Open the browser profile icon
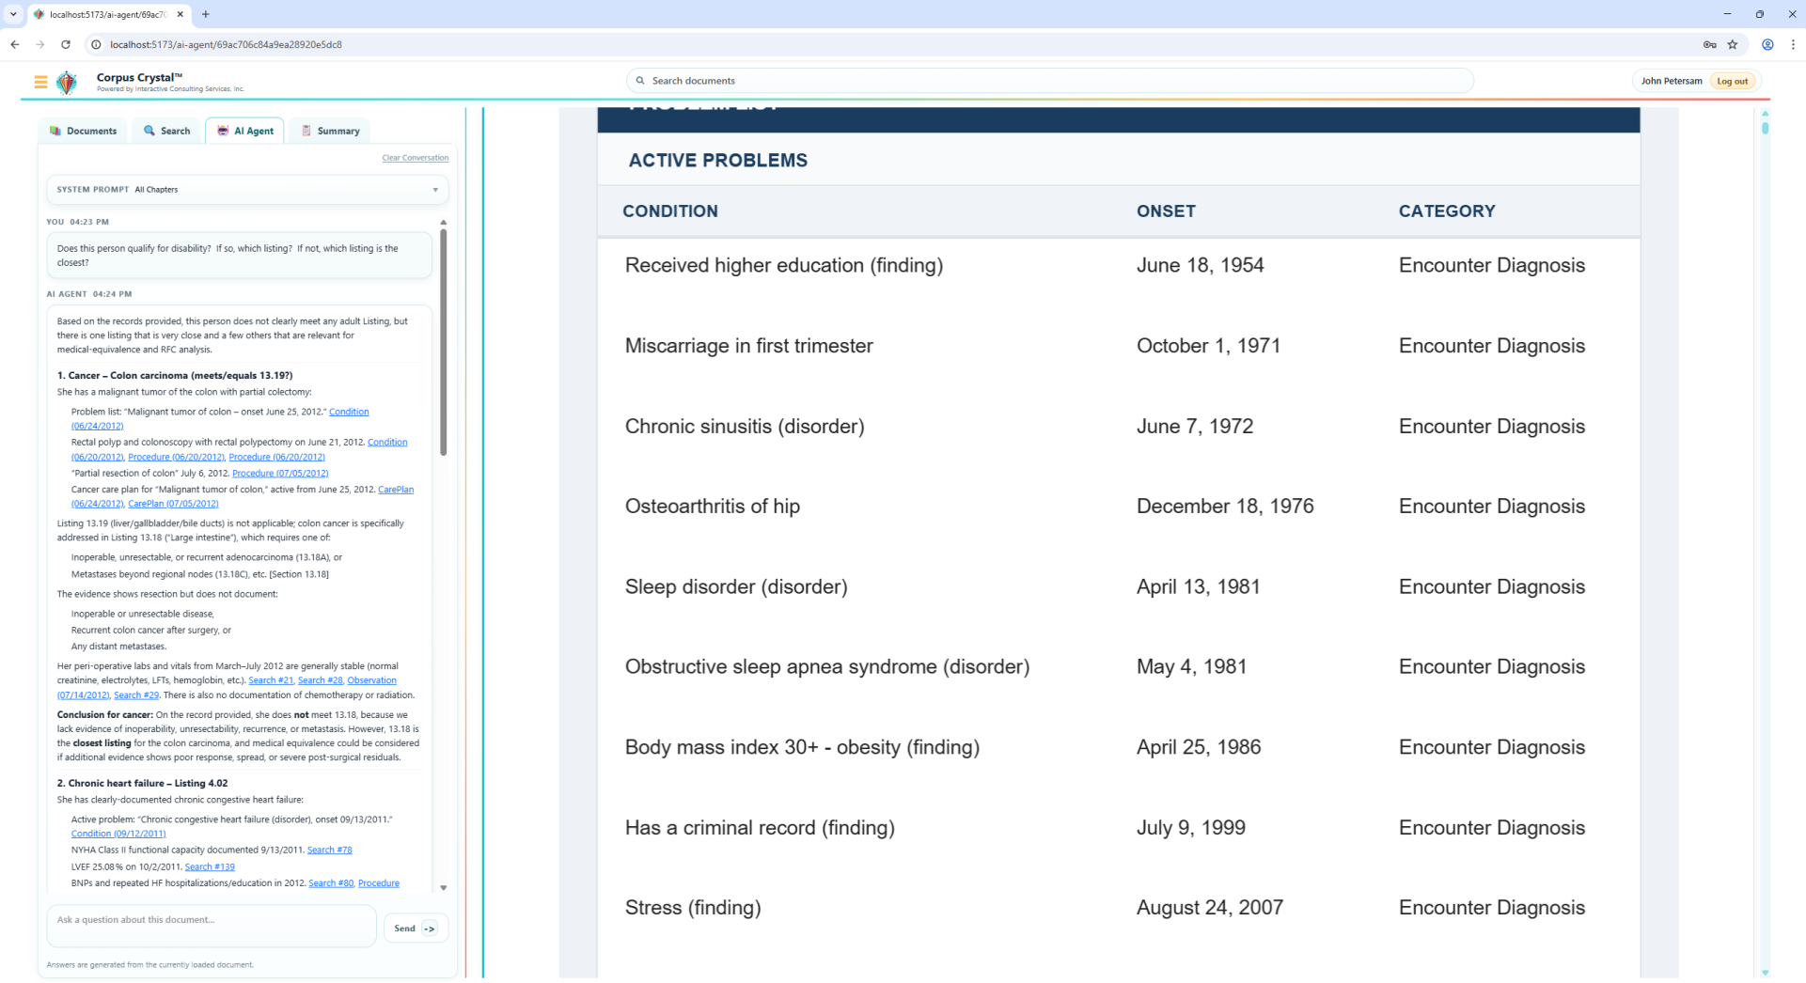The height and width of the screenshot is (983, 1806). [x=1767, y=44]
